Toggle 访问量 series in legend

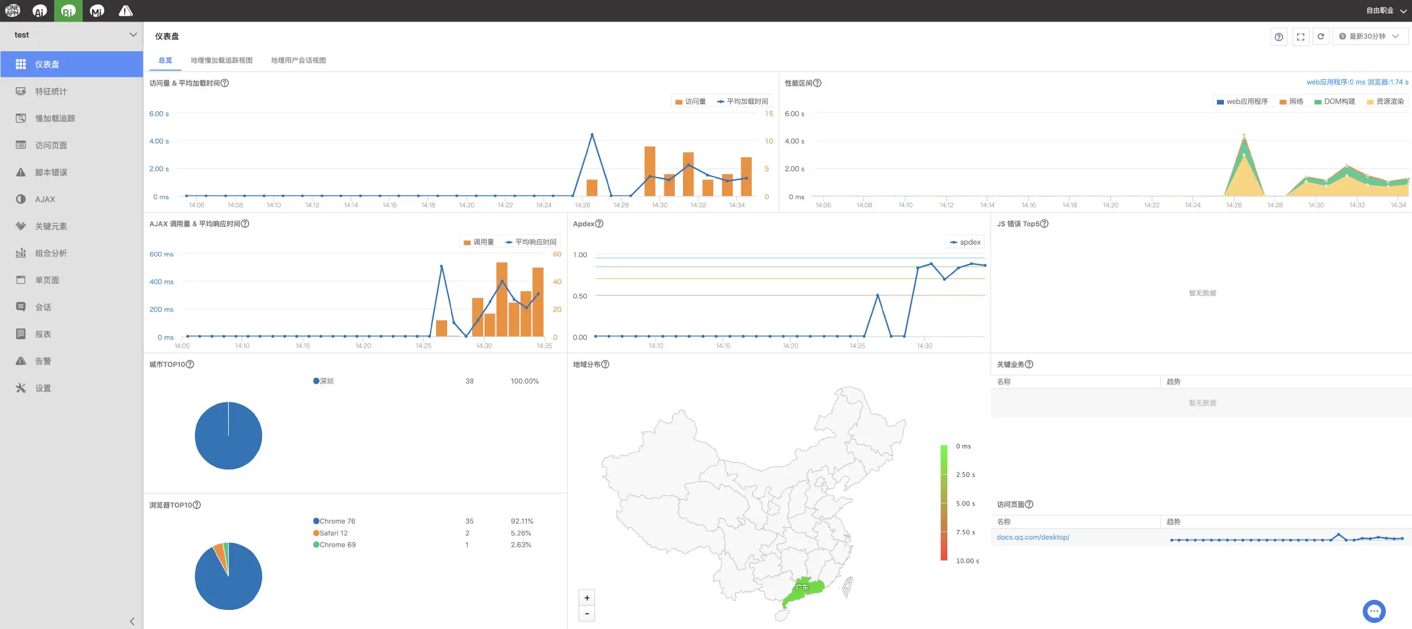[691, 101]
